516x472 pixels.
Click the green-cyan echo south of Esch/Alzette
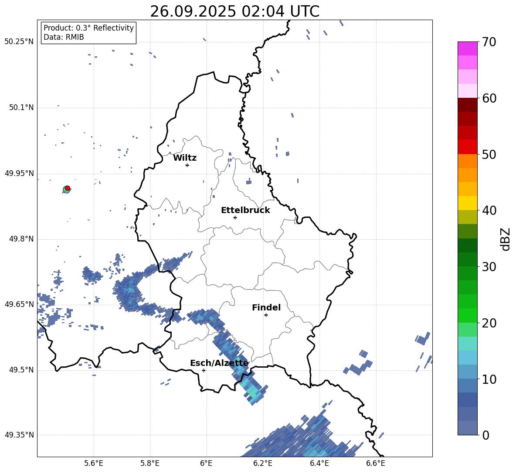click(251, 392)
